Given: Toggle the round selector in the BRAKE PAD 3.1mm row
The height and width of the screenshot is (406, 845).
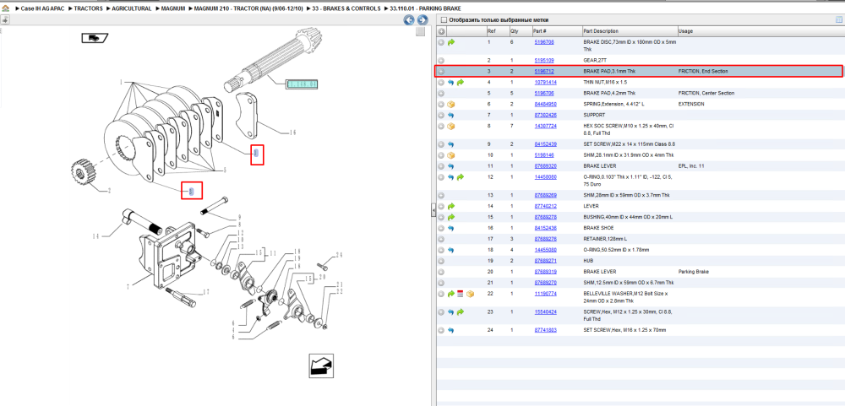Looking at the screenshot, I should click(441, 71).
